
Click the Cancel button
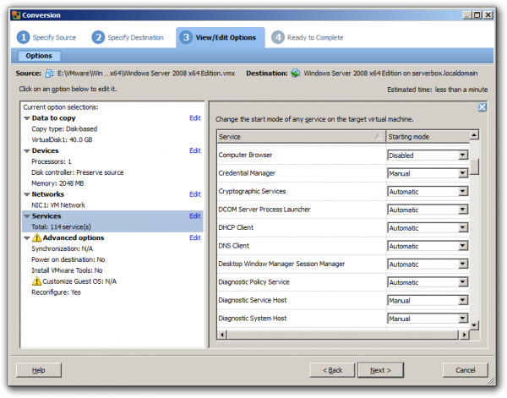[466, 370]
